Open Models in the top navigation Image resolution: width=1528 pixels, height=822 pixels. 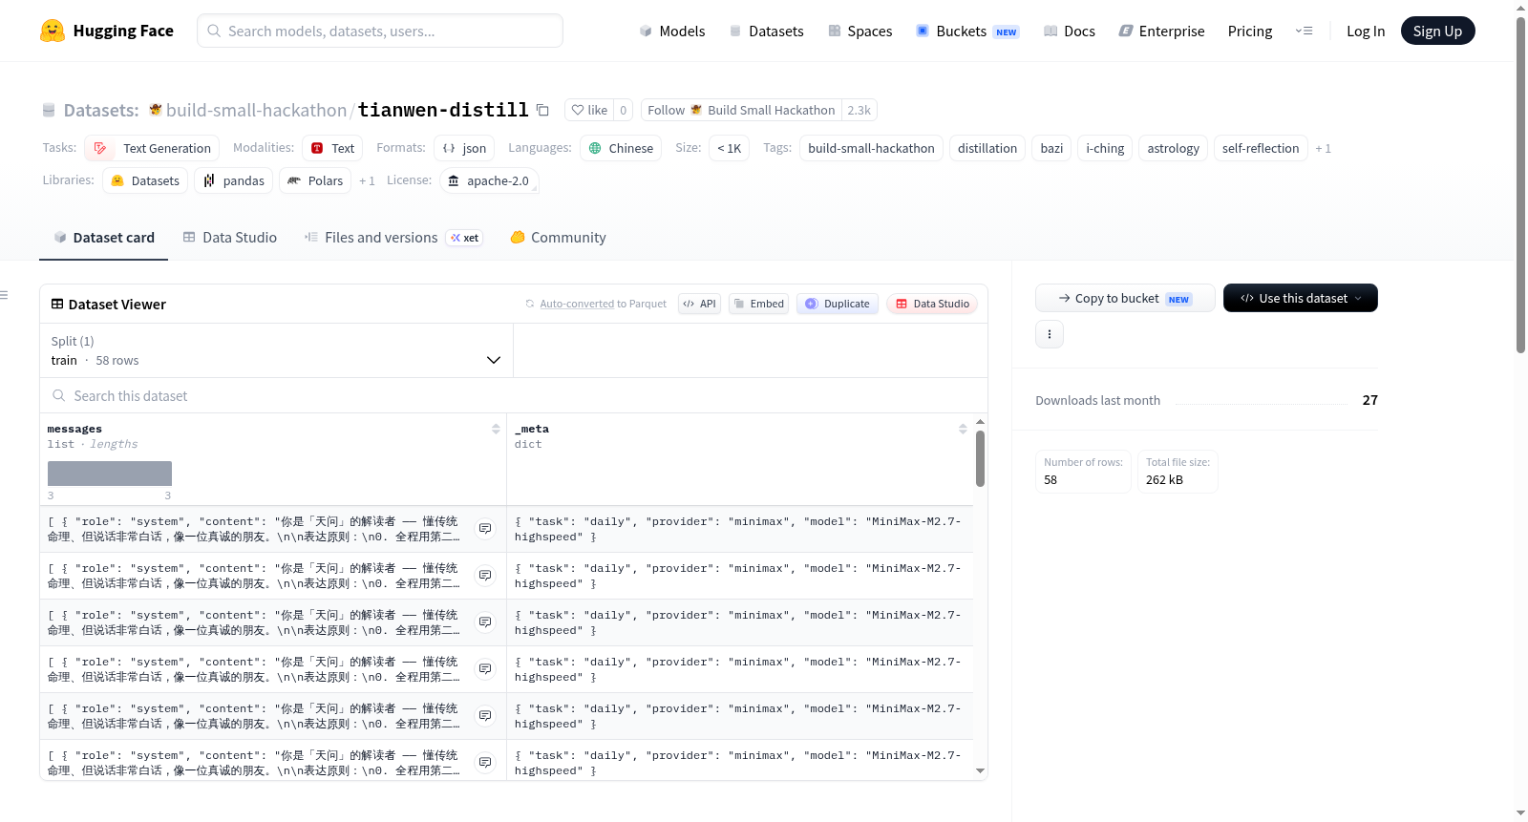coord(672,31)
